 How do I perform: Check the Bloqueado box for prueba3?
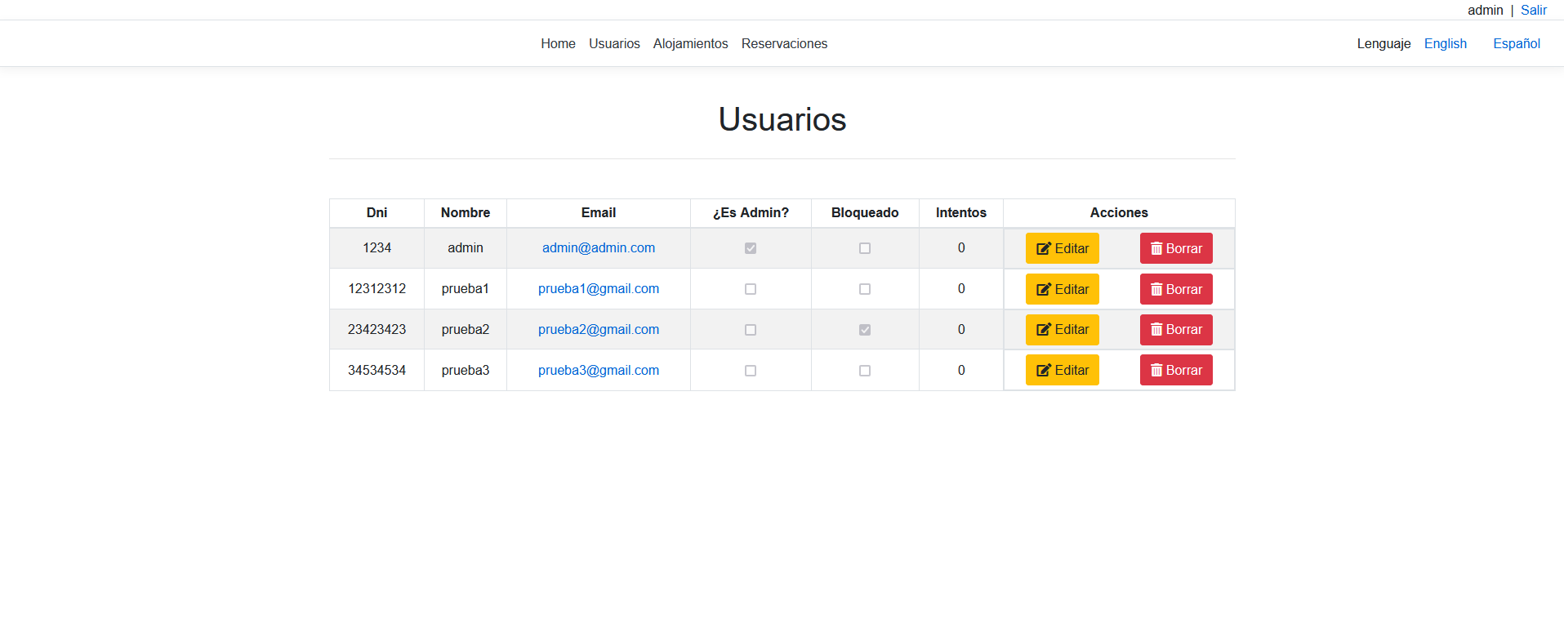pos(865,371)
